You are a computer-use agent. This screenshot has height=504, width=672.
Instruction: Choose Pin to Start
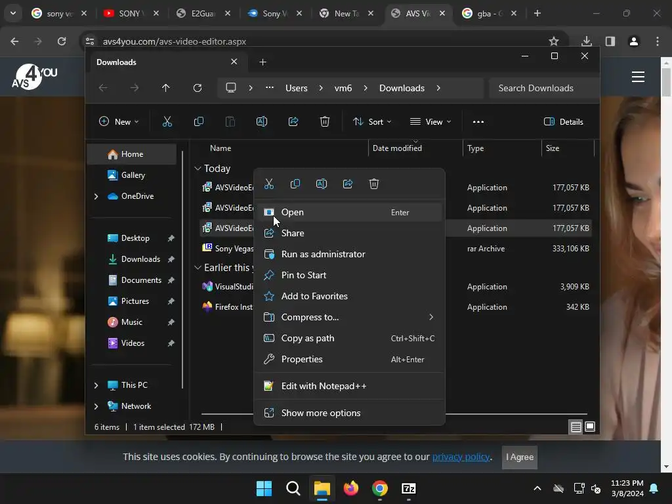pyautogui.click(x=349, y=275)
